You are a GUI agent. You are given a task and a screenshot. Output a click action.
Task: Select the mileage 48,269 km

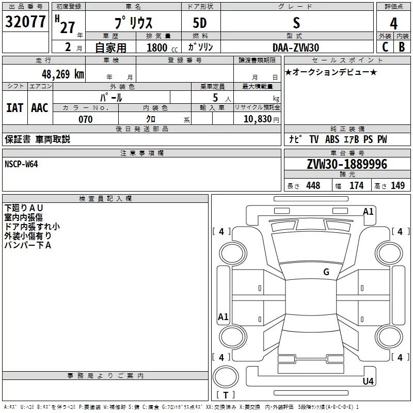[x=62, y=74]
